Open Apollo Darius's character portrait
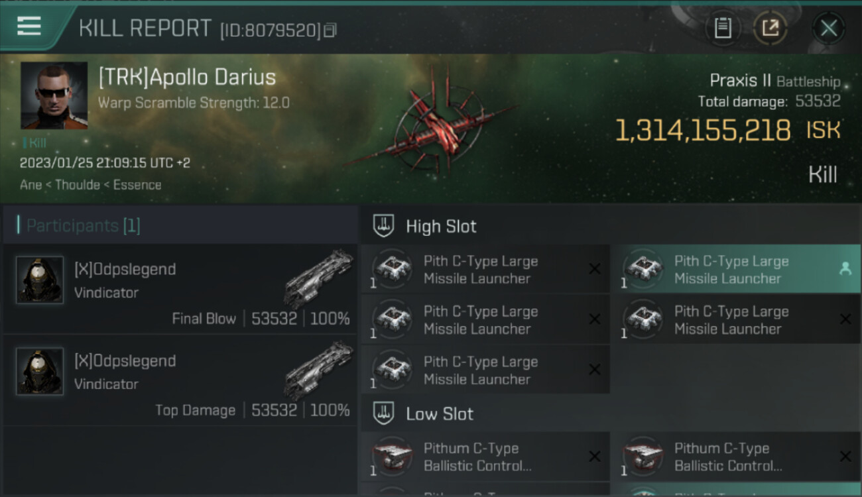 pos(54,95)
